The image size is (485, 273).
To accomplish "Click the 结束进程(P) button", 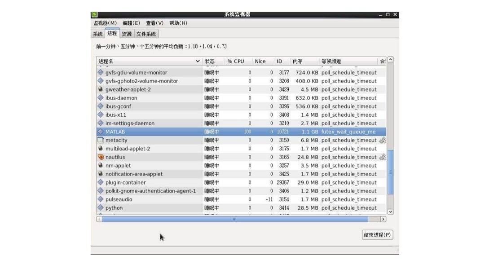I will [x=376, y=235].
